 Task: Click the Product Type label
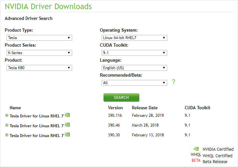coord(19,30)
